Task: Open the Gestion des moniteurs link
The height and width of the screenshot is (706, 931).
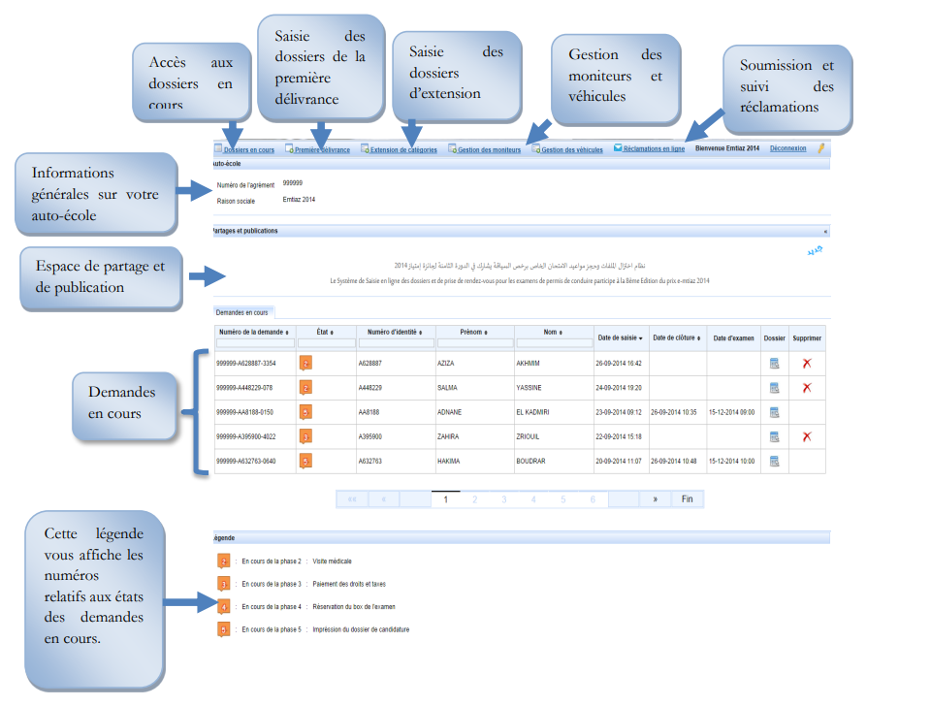Action: tap(489, 149)
